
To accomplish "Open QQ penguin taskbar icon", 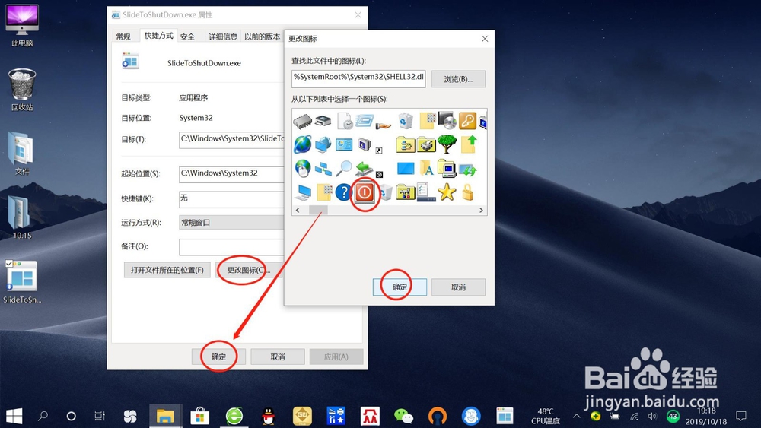I will point(268,416).
